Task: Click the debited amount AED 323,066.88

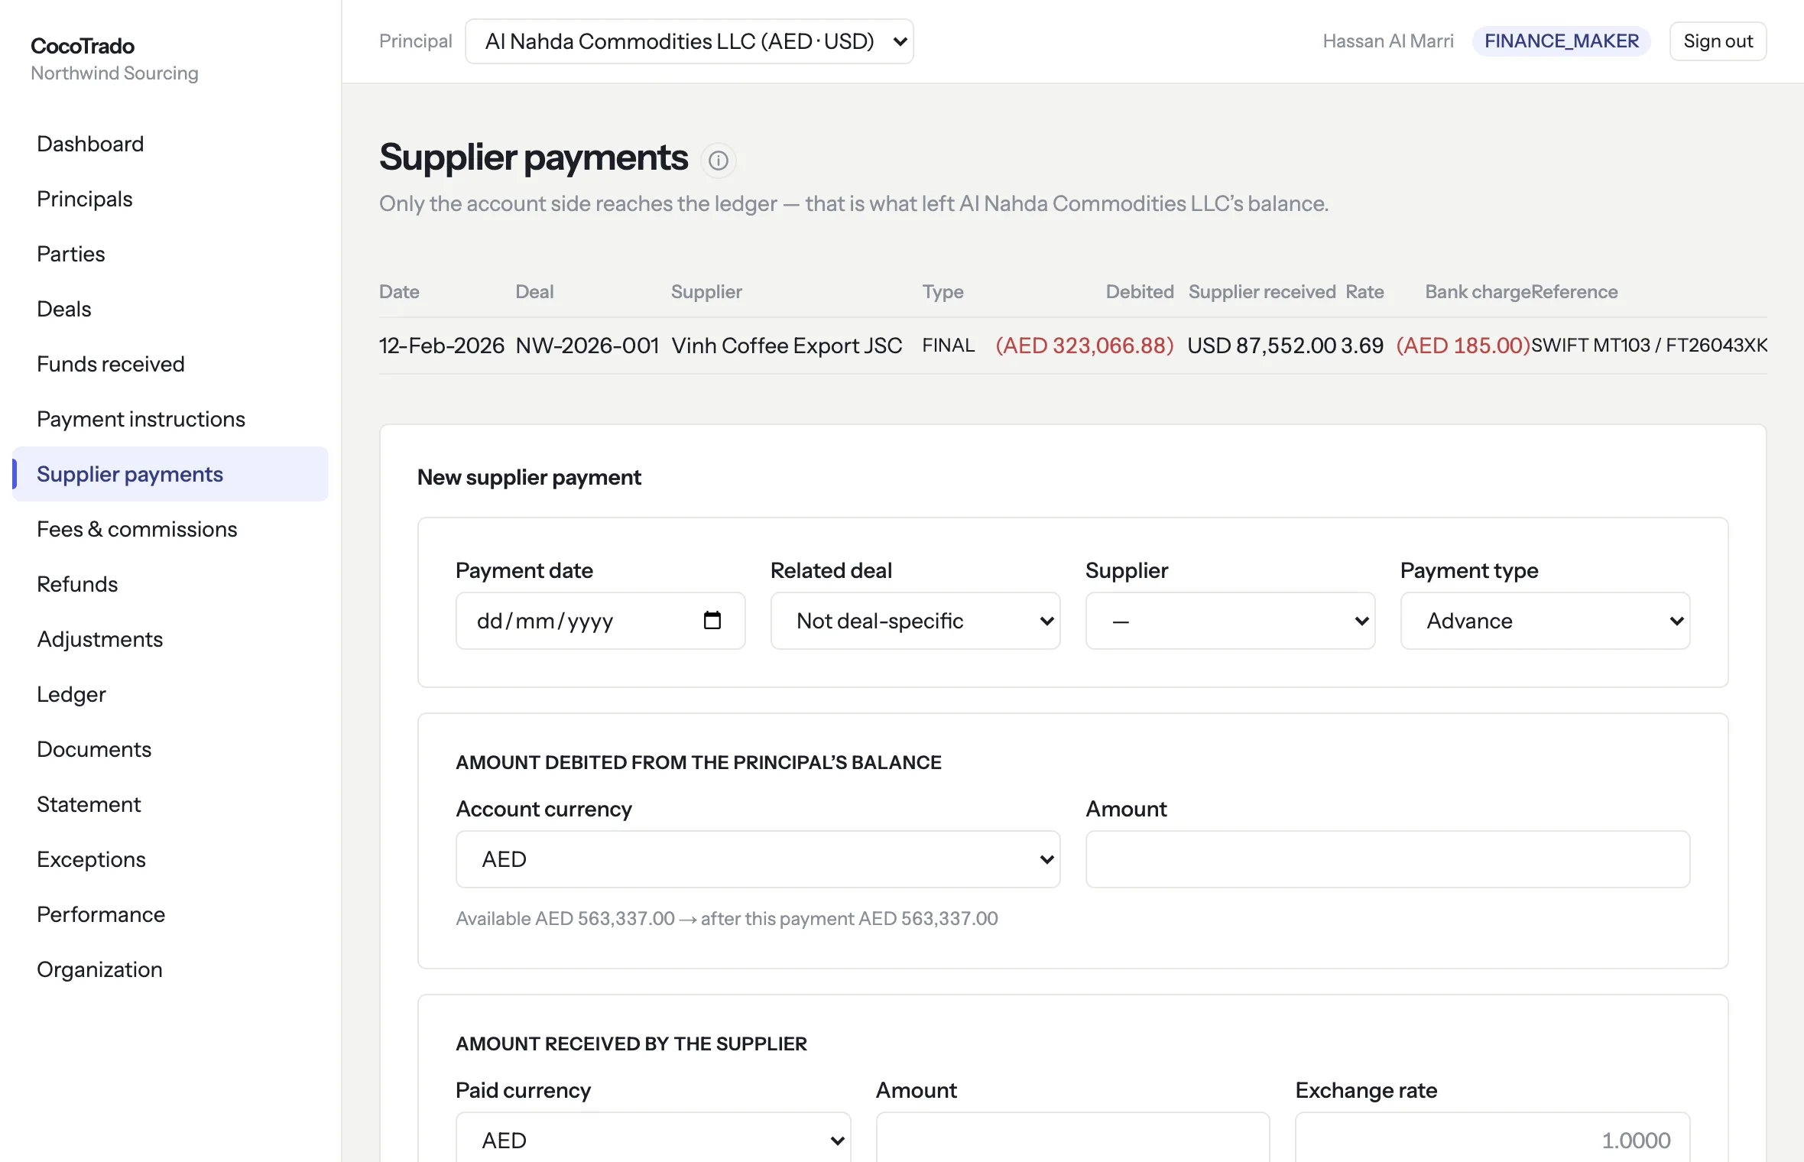Action: [1085, 346]
